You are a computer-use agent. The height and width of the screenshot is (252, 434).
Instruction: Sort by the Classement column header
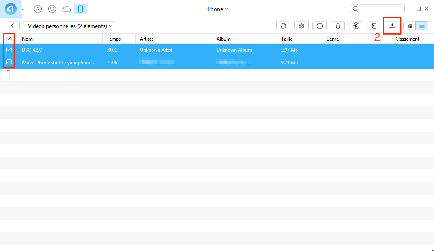(x=407, y=39)
